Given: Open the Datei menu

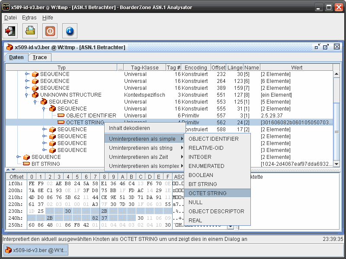Looking at the screenshot, I should [x=10, y=18].
